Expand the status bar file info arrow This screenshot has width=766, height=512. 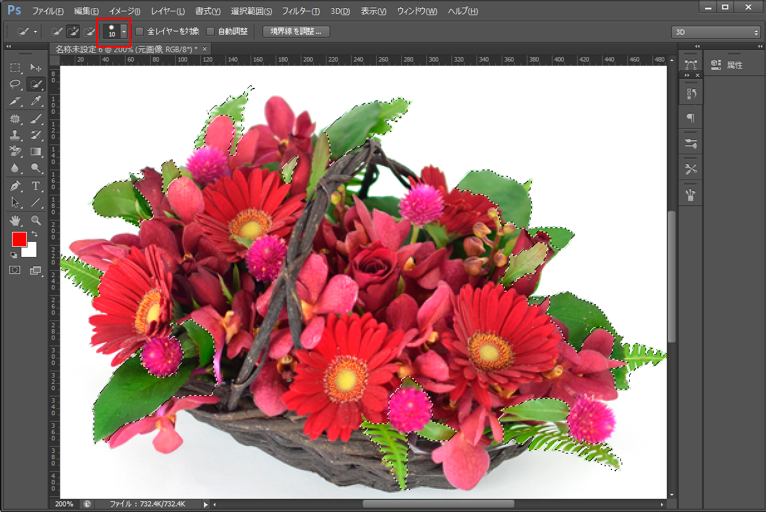[x=205, y=504]
